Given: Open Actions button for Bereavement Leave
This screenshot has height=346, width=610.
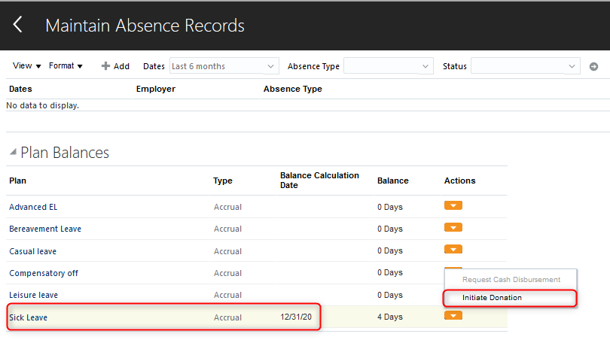Looking at the screenshot, I should click(453, 228).
